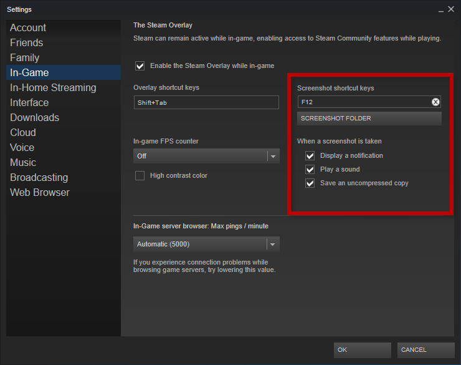The height and width of the screenshot is (365, 461).
Task: Open the Voice settings category
Action: [64, 147]
